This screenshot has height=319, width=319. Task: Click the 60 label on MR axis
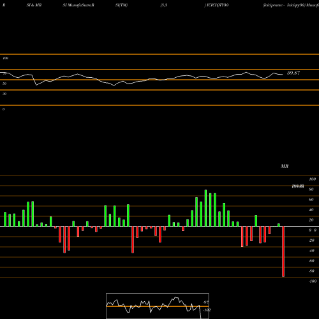[311, 200]
